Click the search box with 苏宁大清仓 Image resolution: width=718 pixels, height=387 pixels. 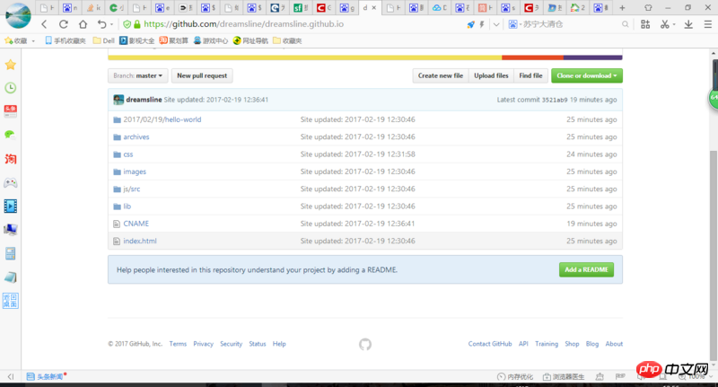point(568,24)
